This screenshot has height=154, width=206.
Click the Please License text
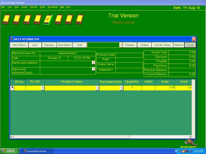[123, 22]
